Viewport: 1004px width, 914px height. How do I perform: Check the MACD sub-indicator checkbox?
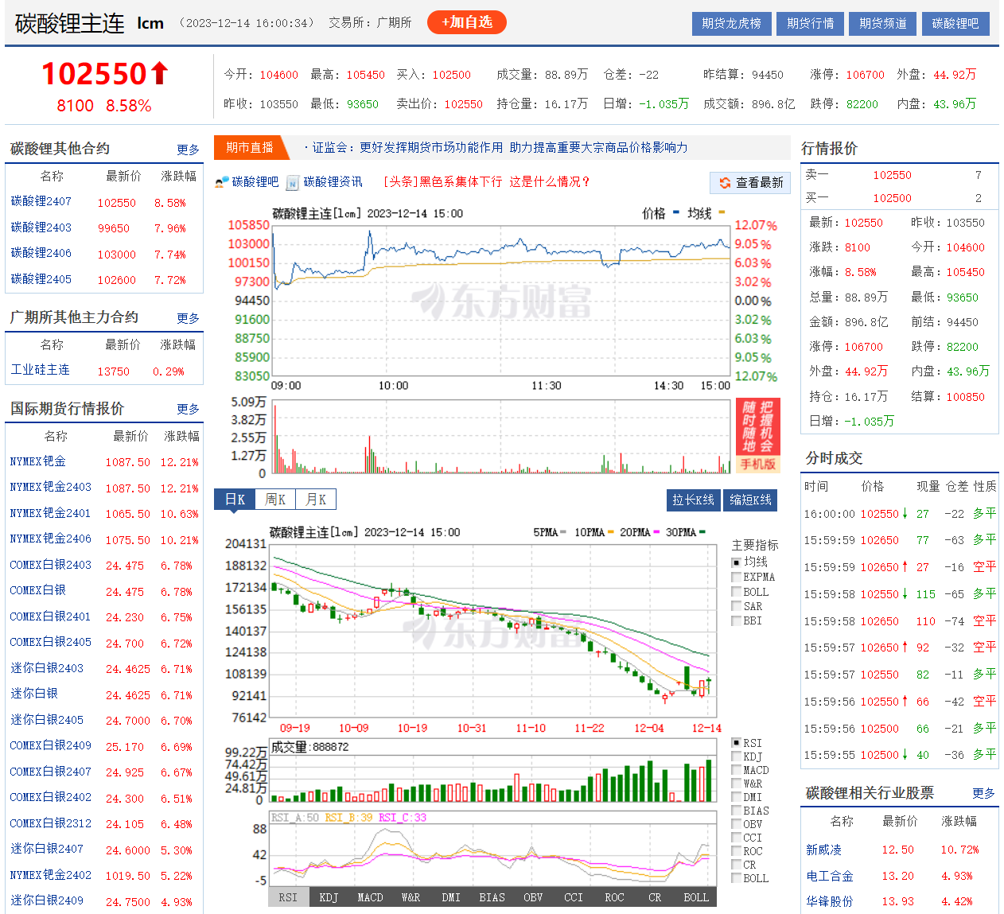(x=736, y=770)
